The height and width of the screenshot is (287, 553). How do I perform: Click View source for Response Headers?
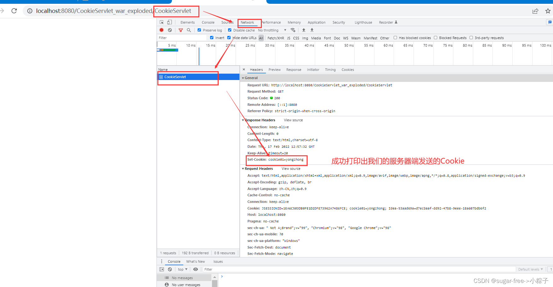[x=293, y=120]
